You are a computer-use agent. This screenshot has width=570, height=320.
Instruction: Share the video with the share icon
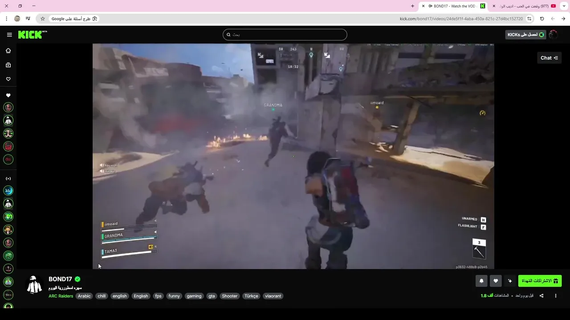(x=541, y=296)
